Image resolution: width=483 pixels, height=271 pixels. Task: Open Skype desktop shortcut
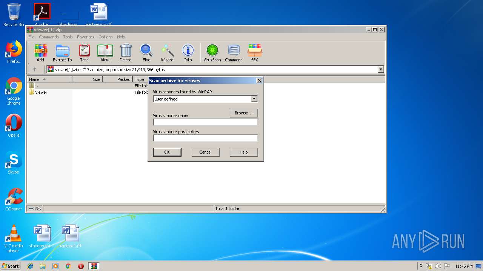point(14,163)
